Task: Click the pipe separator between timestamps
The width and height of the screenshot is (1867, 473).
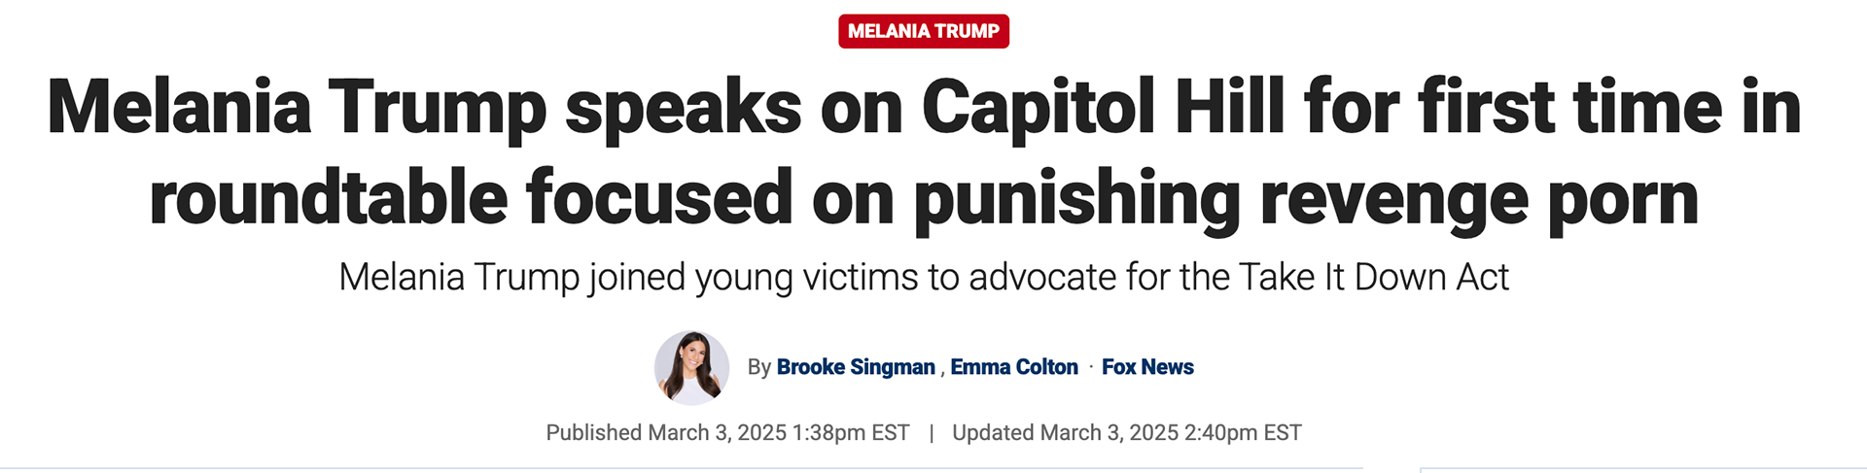Action: coord(931,432)
